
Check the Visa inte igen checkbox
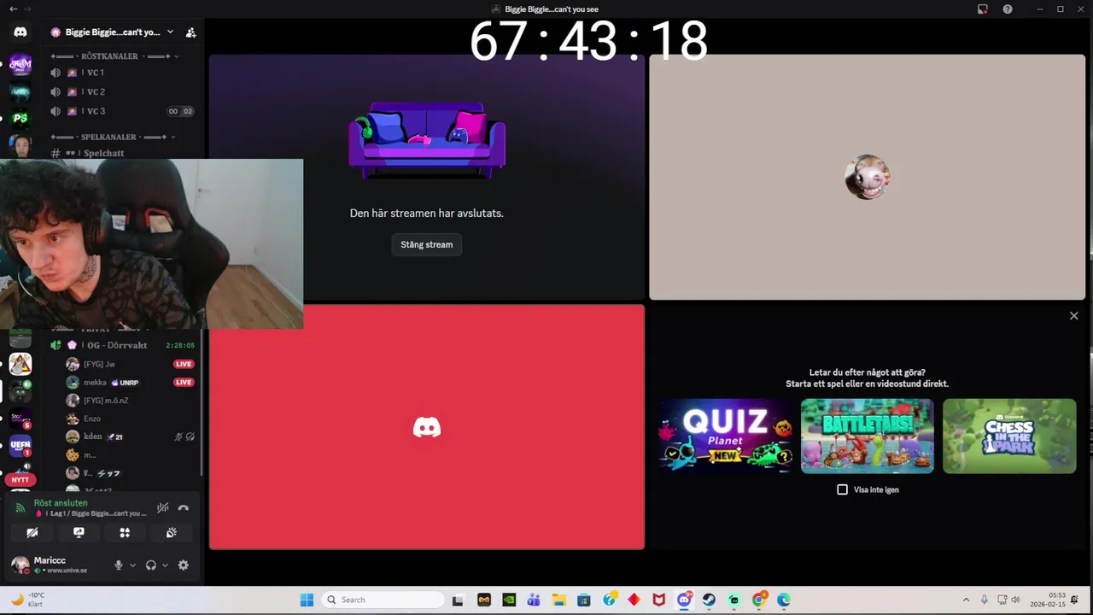click(843, 489)
